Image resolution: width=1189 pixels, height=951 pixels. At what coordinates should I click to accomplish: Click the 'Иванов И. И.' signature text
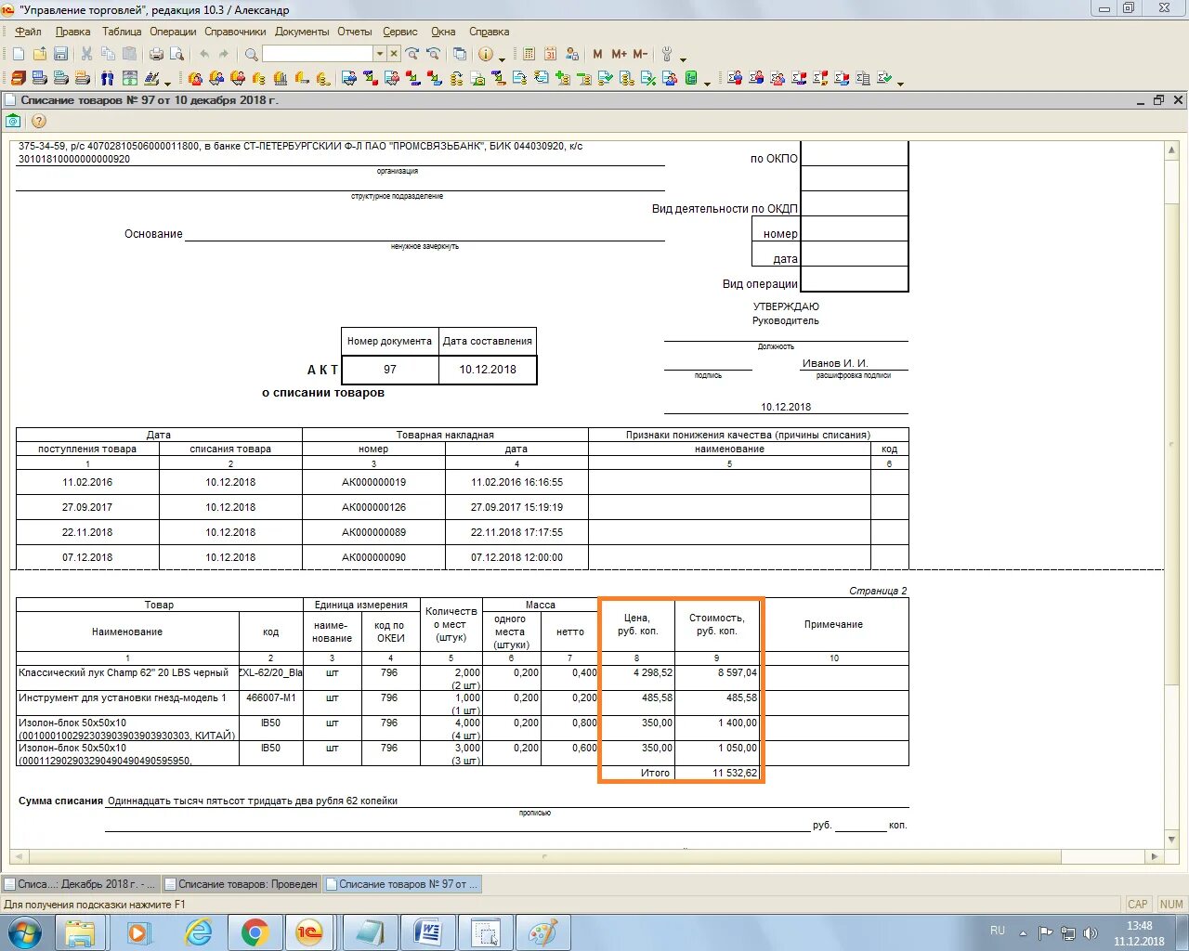coord(835,363)
